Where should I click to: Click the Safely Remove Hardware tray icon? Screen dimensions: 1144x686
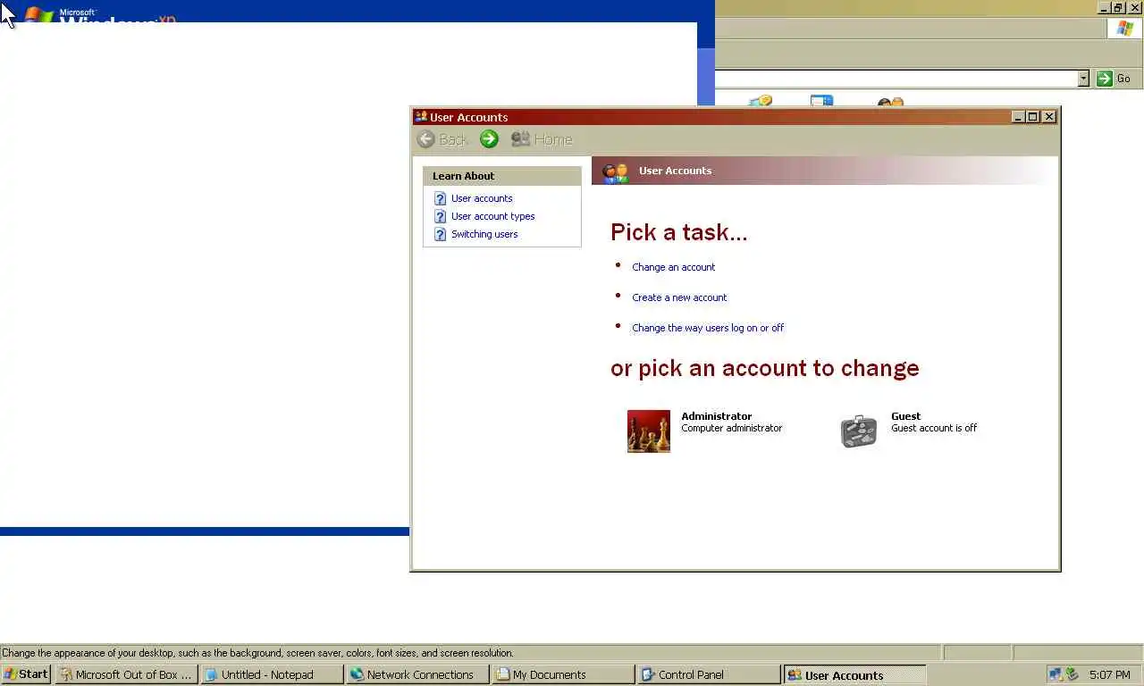(1072, 674)
